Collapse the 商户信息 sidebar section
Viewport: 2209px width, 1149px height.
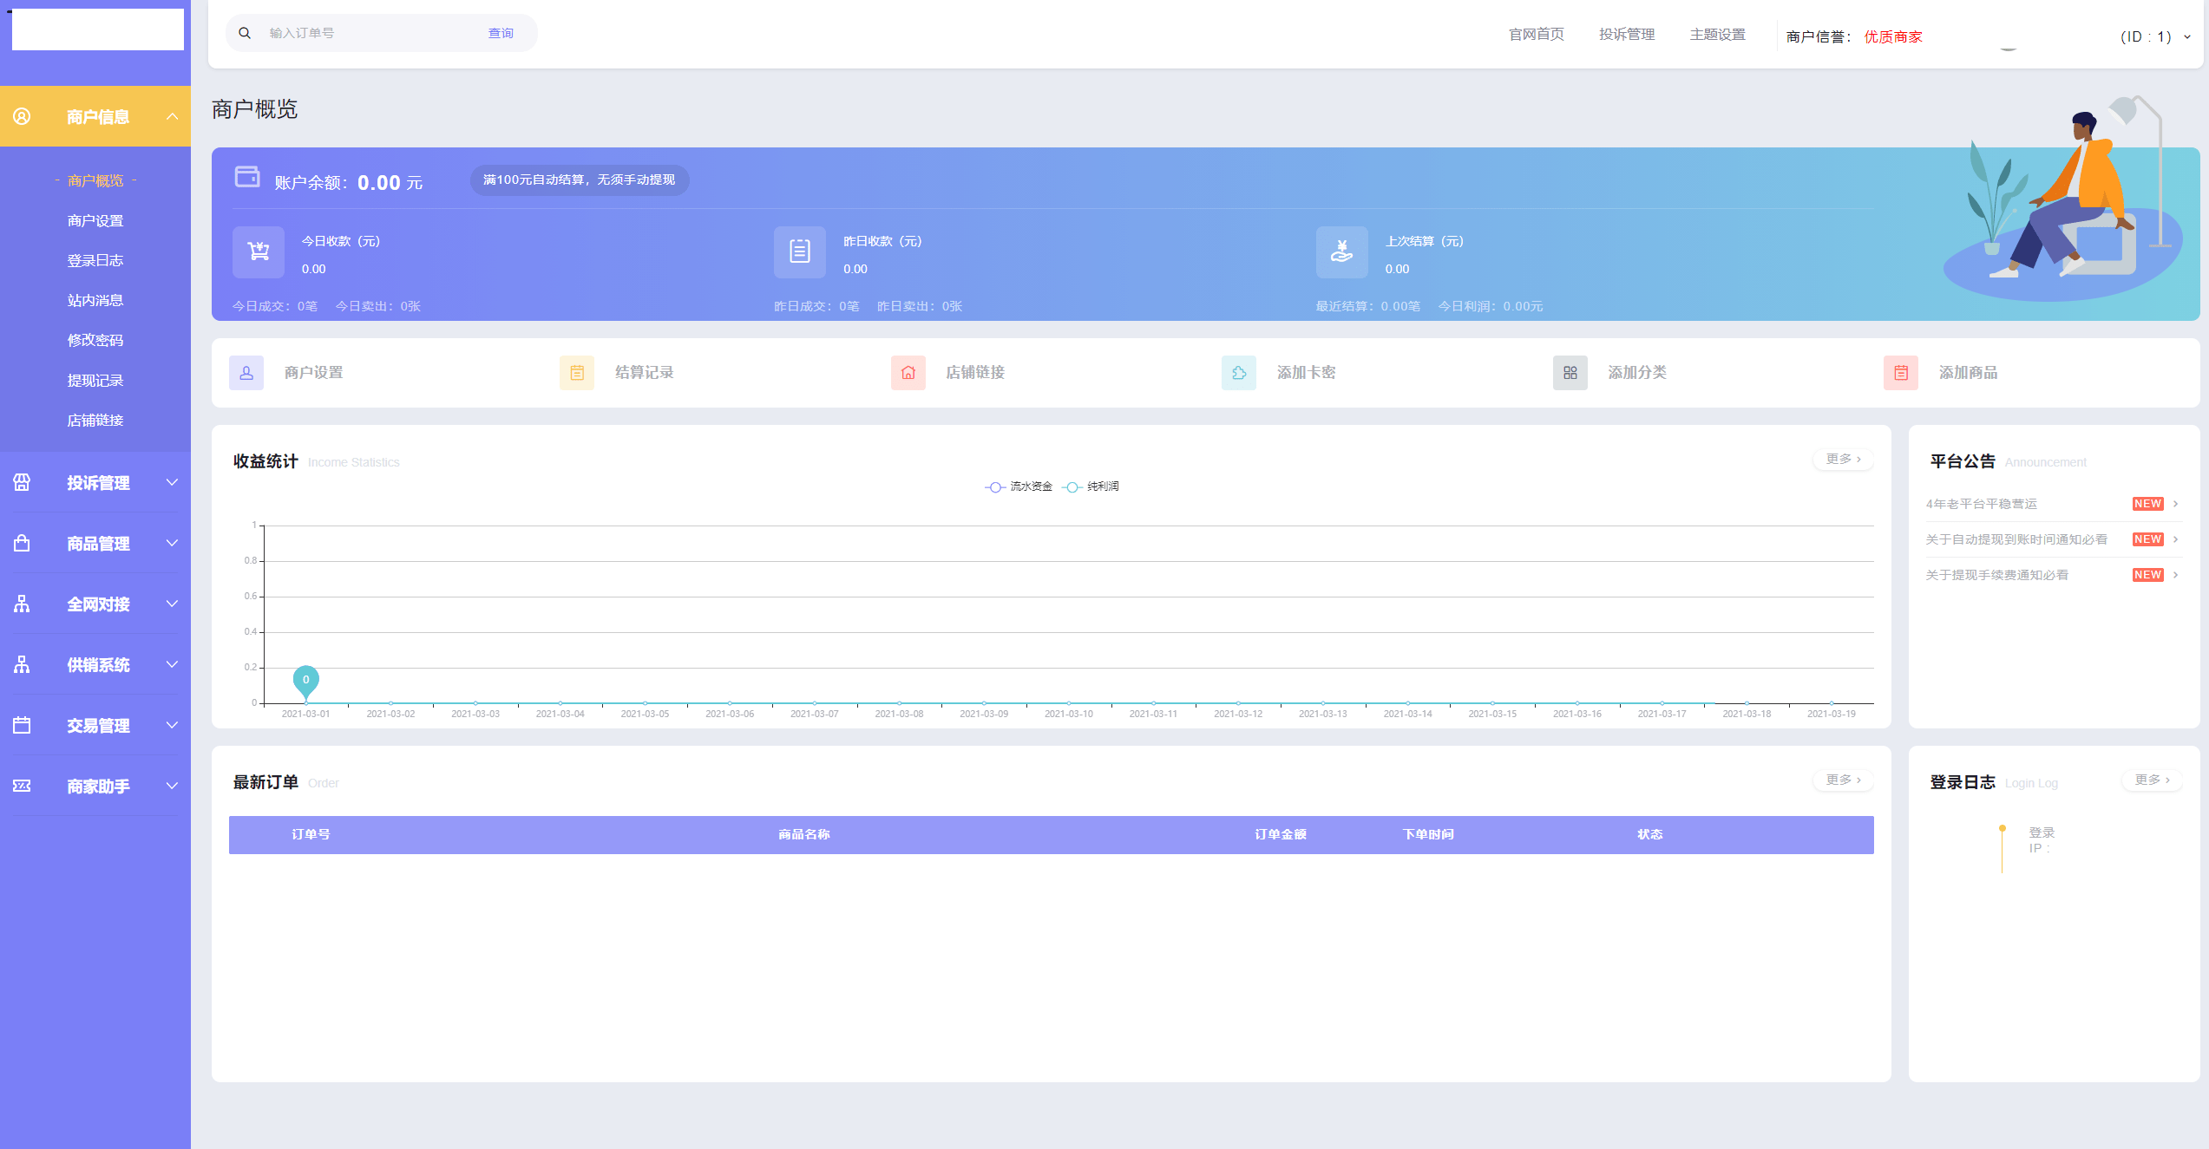point(95,116)
